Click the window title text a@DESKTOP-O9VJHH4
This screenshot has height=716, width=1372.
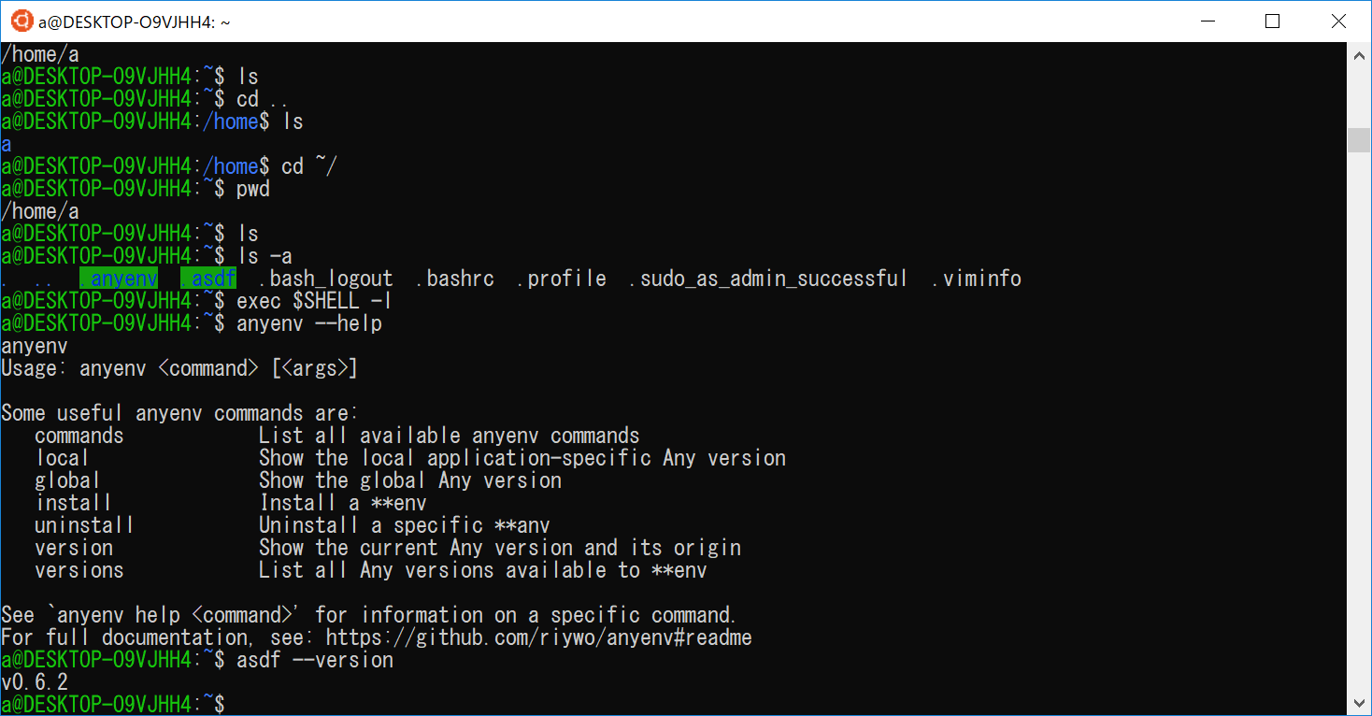pyautogui.click(x=135, y=21)
